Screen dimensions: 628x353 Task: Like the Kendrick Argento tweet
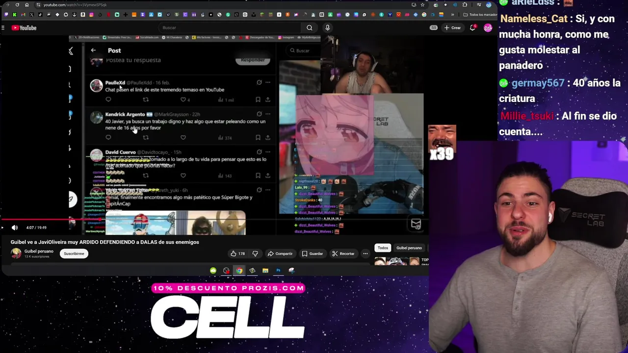(x=183, y=137)
